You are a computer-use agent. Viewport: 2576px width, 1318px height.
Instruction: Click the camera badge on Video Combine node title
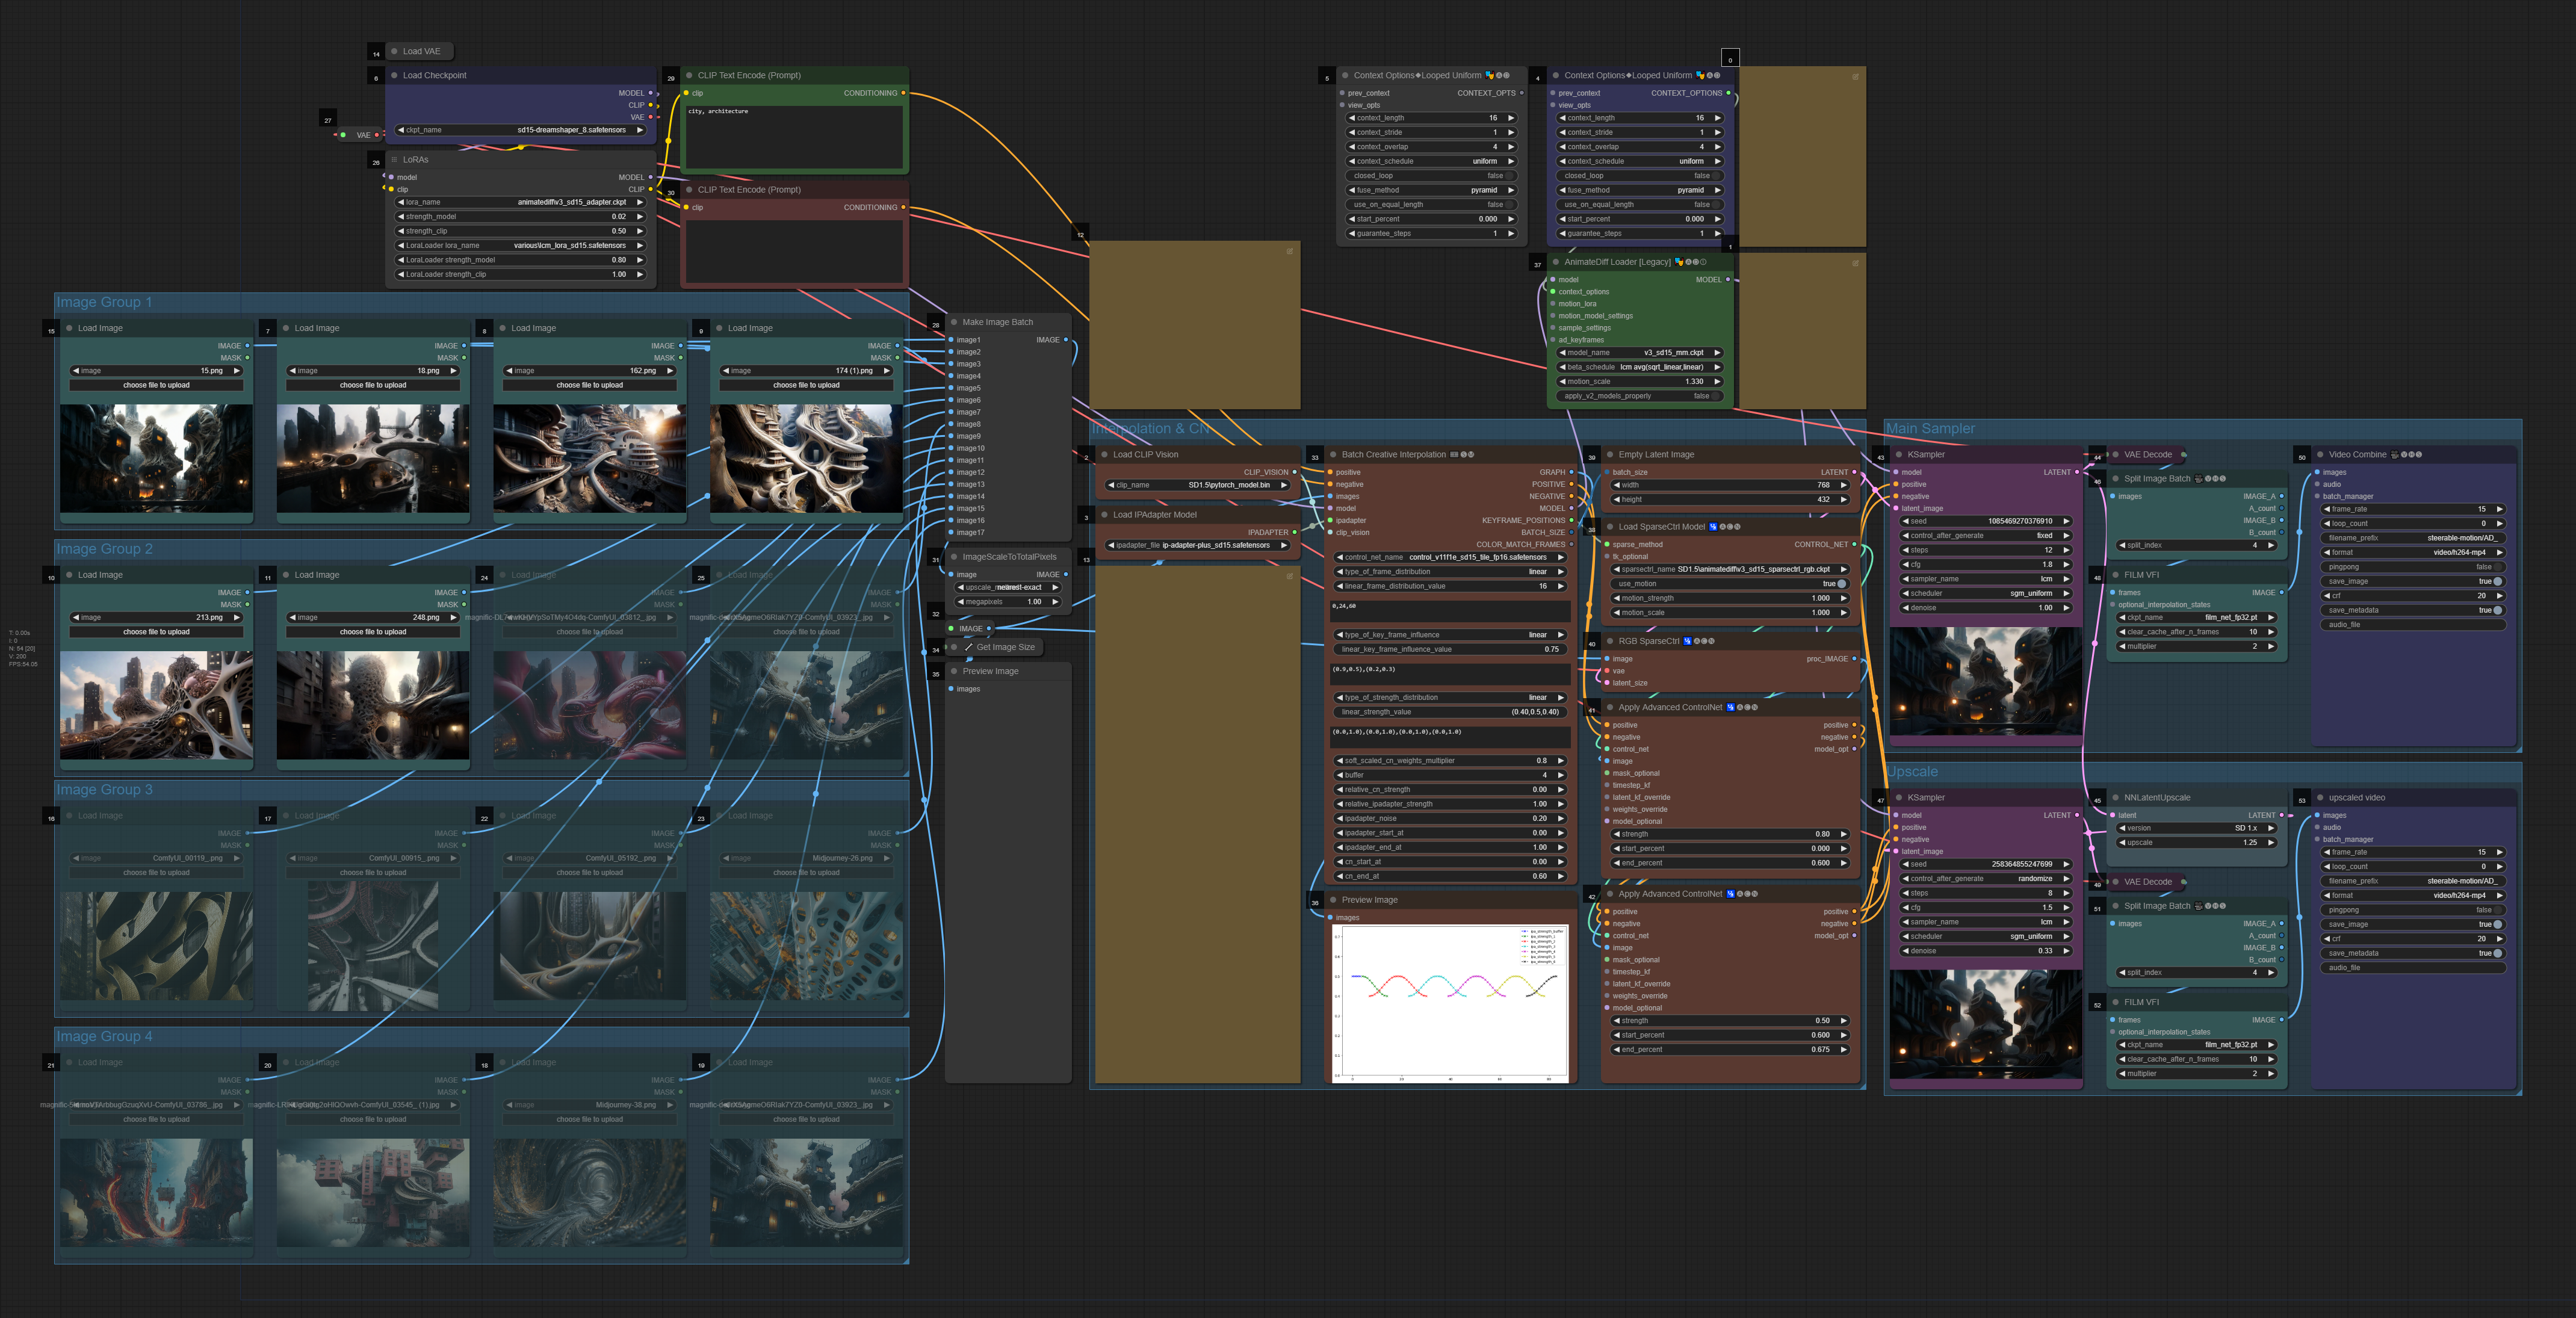click(x=2395, y=454)
